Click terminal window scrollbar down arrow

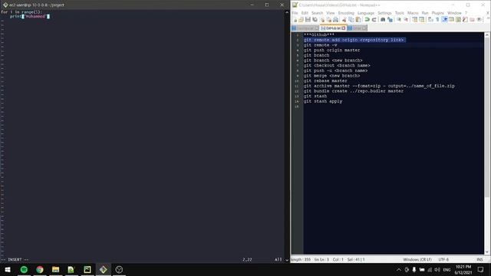click(x=287, y=260)
